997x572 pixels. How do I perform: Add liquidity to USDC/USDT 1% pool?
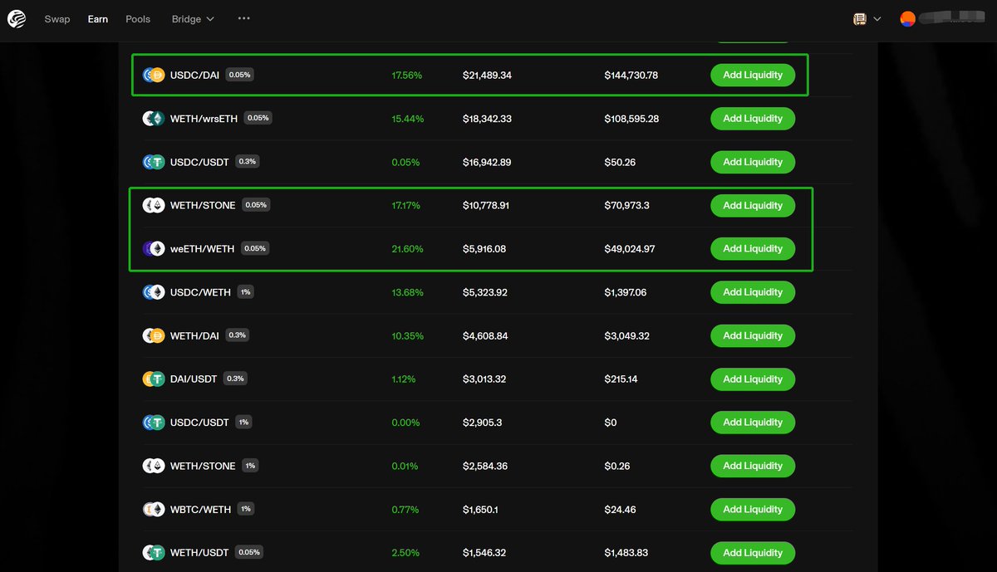click(x=753, y=423)
